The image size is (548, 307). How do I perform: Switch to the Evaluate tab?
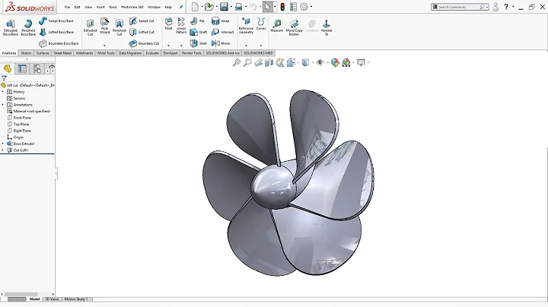pos(152,53)
